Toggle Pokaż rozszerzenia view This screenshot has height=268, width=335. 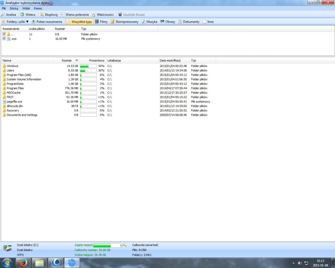(47, 21)
